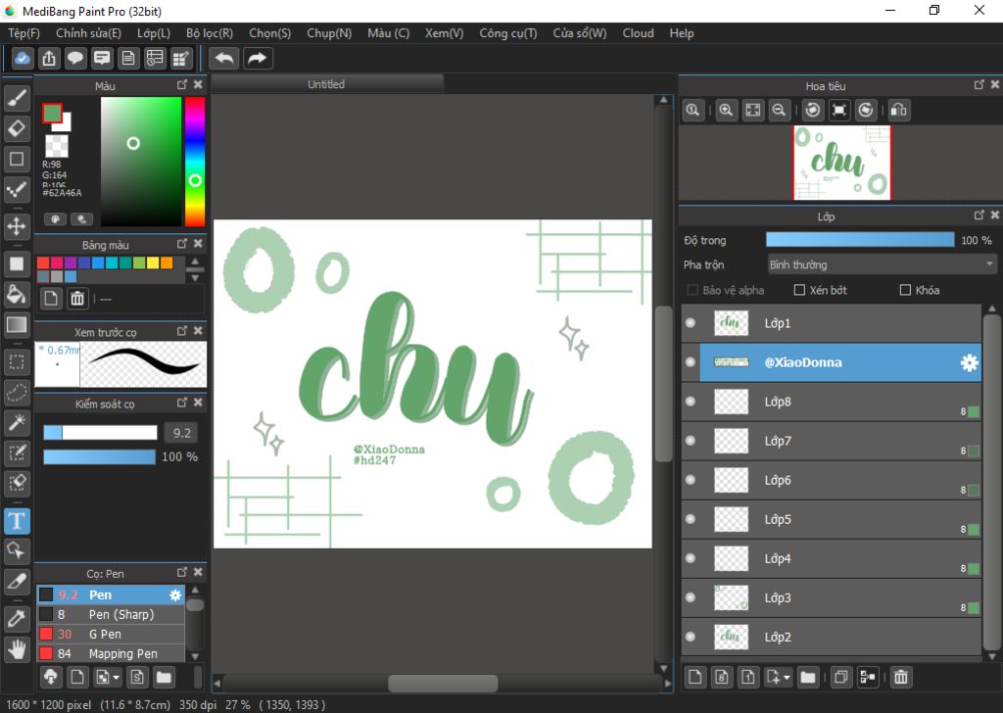Select the Brush tool in left toolbar
Image resolution: width=1003 pixels, height=713 pixels.
coord(17,98)
